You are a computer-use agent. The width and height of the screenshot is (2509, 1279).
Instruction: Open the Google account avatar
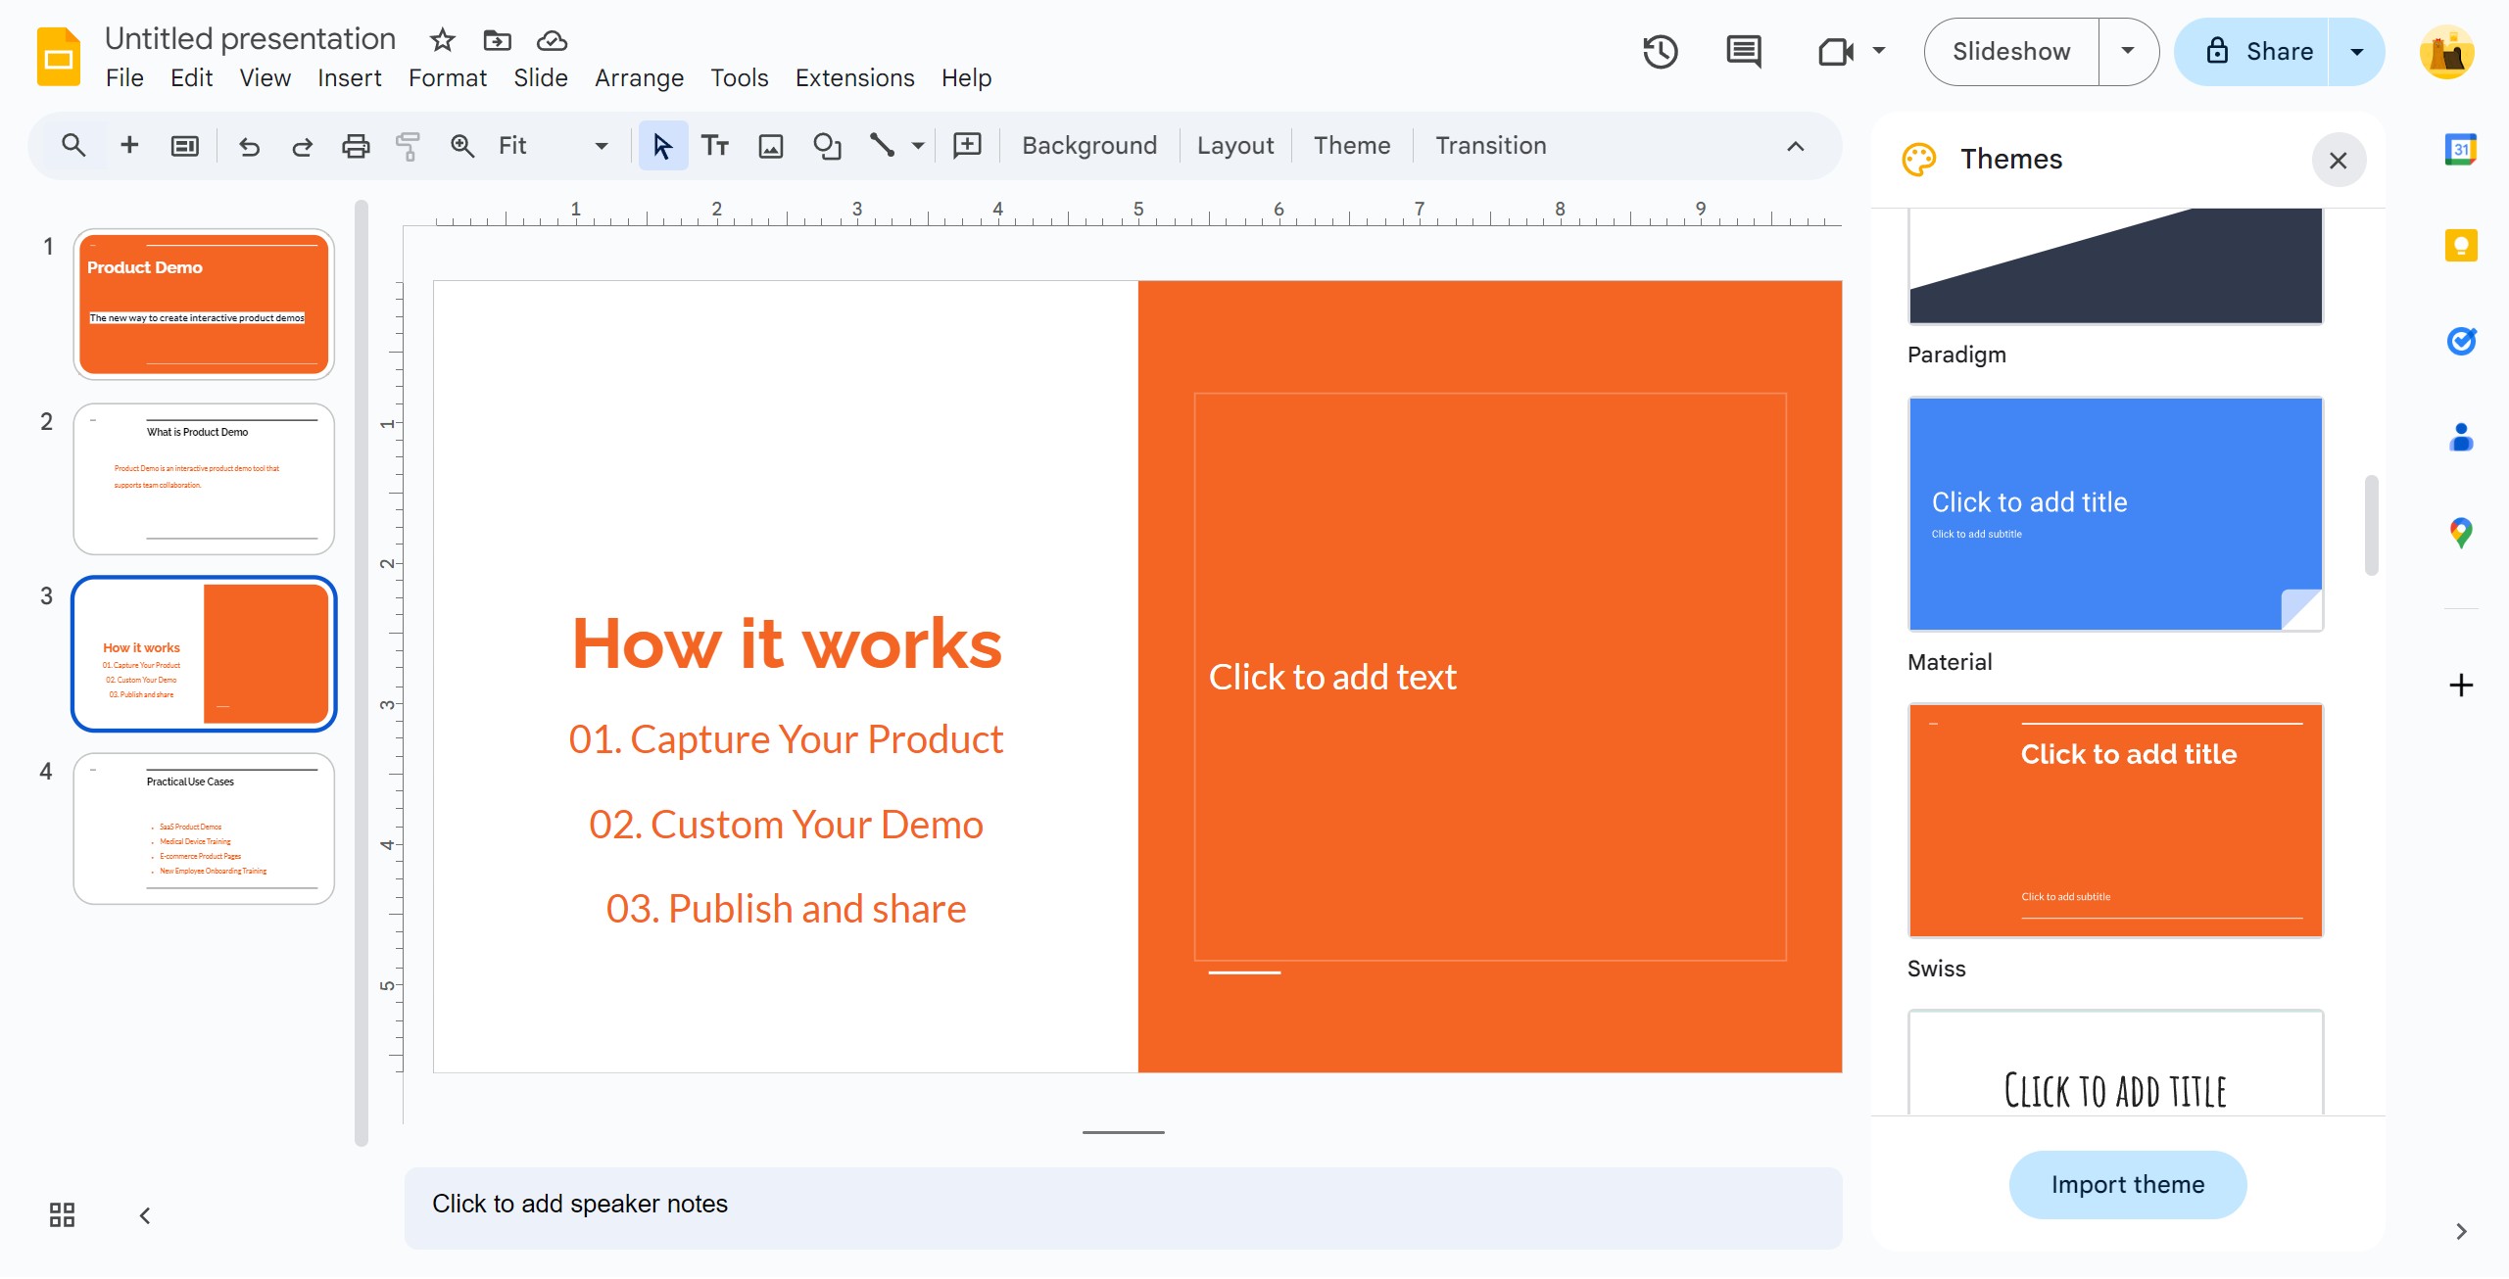2446,52
